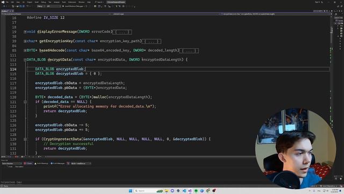Screen dimensions: 344x194
Task: Open Visual Studio from the taskbar
Action: tap(190, 191)
